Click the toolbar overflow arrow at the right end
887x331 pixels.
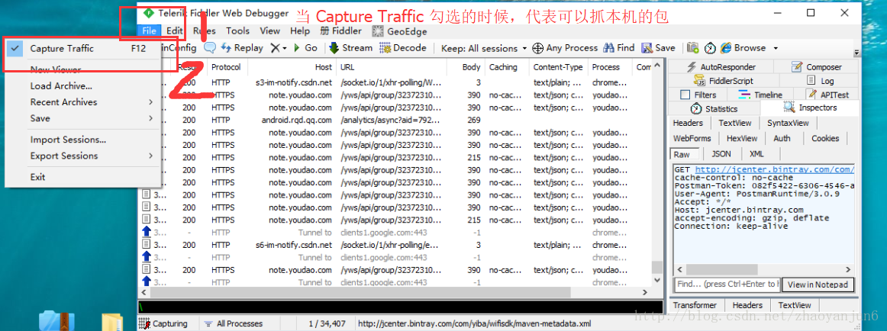coord(856,52)
